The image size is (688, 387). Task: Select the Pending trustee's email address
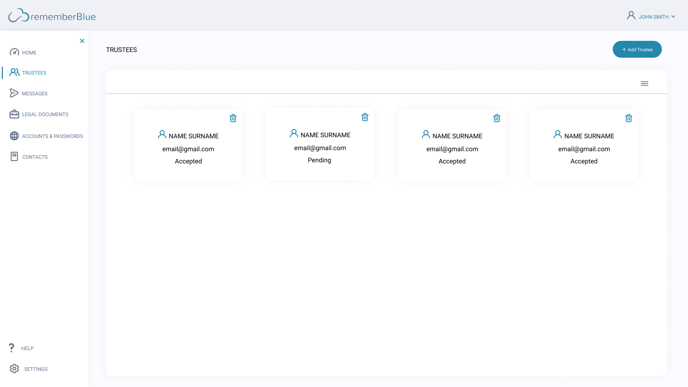pos(320,148)
